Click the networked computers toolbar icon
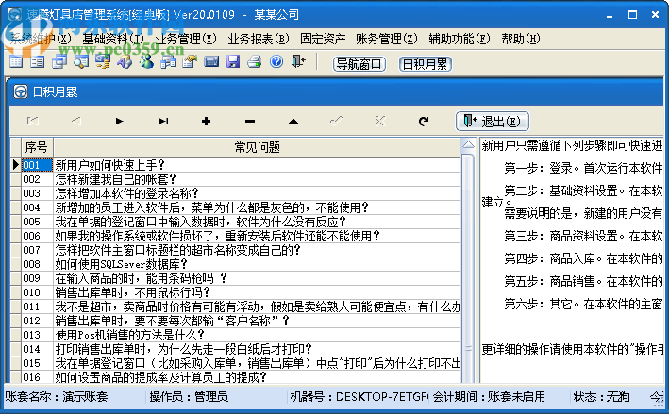This screenshot has height=414, width=669. pos(168,62)
